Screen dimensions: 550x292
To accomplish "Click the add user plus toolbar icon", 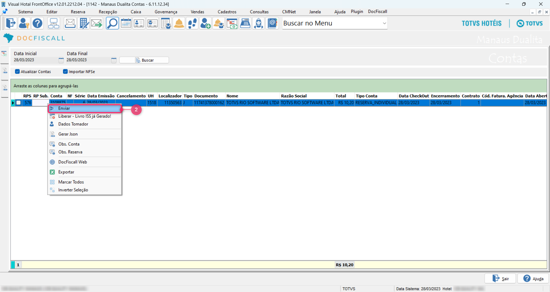I will pyautogui.click(x=205, y=23).
